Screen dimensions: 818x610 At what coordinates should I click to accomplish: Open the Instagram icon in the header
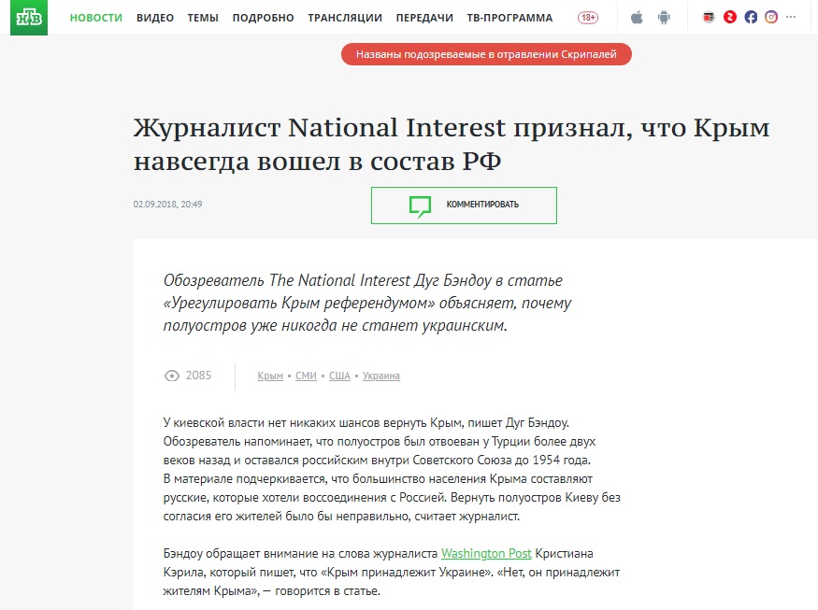click(771, 17)
